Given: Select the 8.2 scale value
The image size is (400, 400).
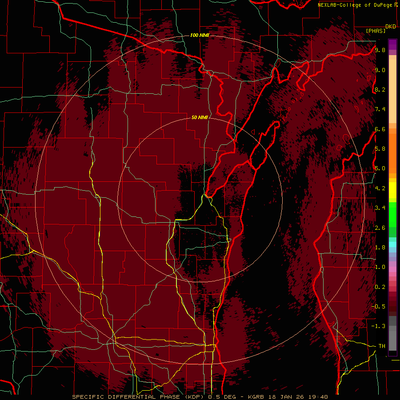Looking at the screenshot, I should point(380,89).
